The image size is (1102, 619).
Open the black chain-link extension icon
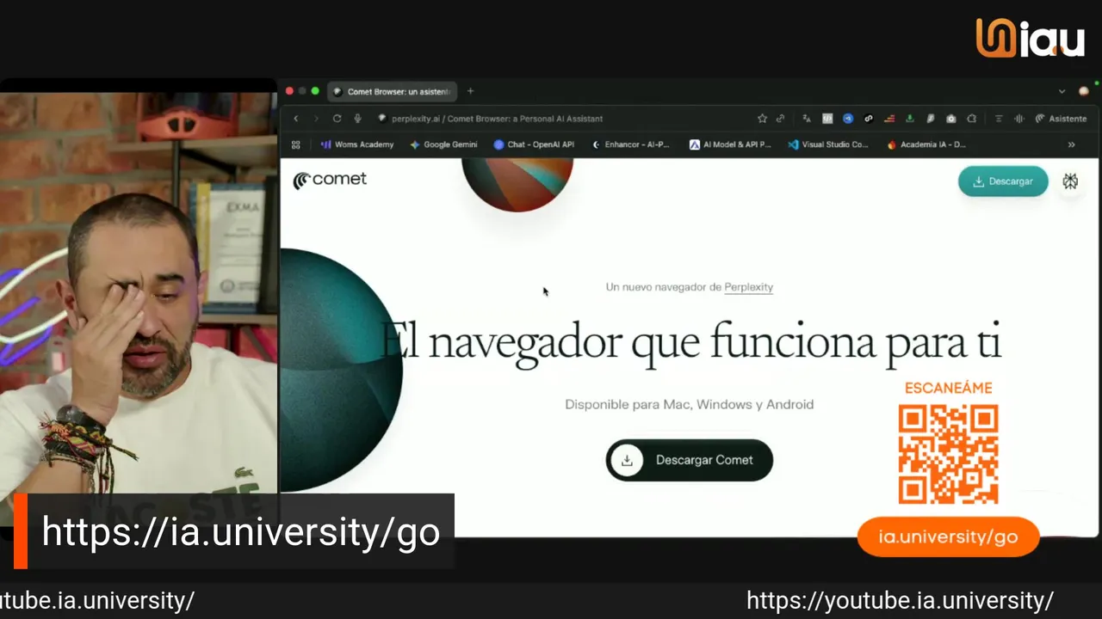(869, 119)
